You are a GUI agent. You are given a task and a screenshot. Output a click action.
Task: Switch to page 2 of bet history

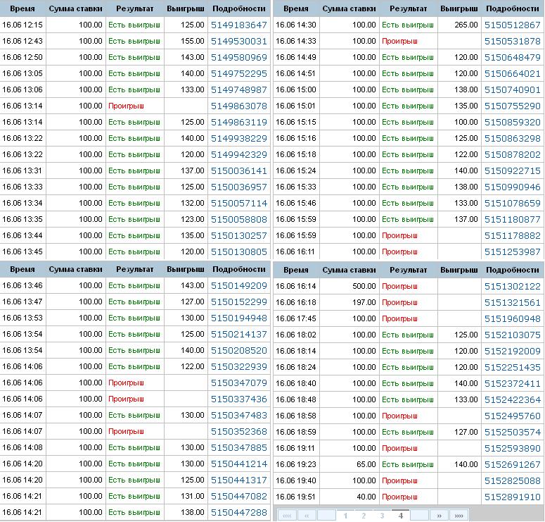[x=364, y=516]
